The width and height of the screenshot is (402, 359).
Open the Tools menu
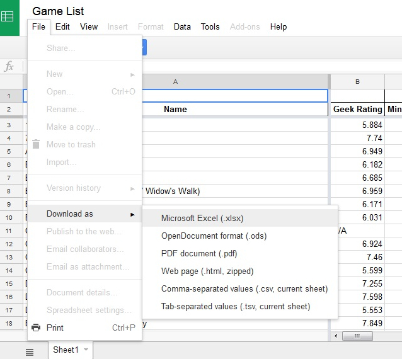click(210, 26)
